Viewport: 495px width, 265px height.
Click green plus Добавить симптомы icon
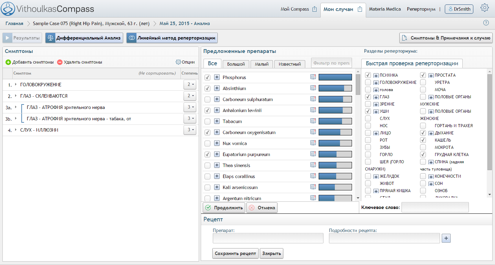tap(8, 62)
